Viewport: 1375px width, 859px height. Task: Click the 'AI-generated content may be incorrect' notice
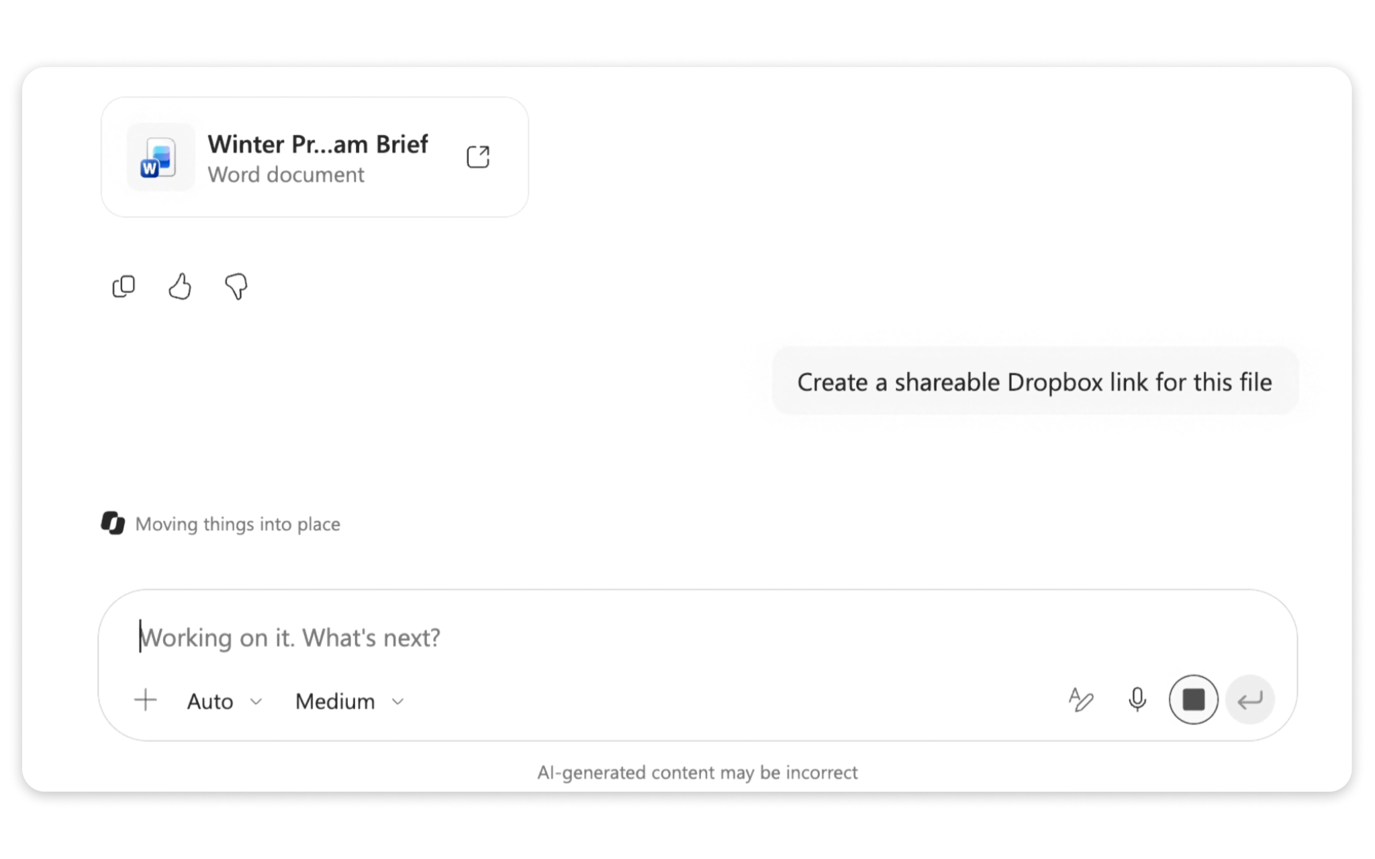pyautogui.click(x=697, y=772)
